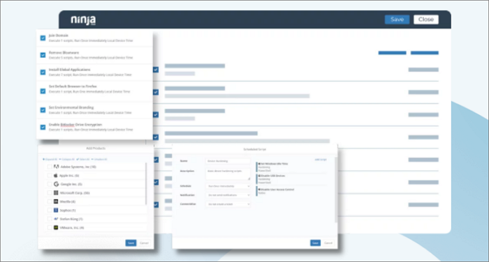Click Cancel in the Add Products dialog
489x262 pixels.
click(144, 243)
